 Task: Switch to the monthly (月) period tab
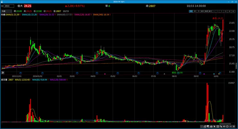pyautogui.click(x=199, y=11)
